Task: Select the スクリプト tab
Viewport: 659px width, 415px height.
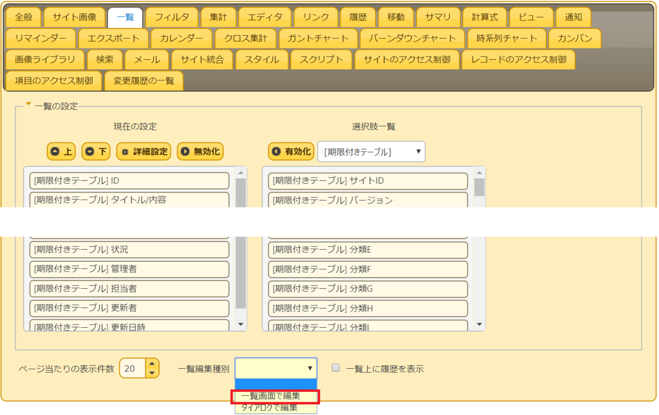Action: click(321, 59)
